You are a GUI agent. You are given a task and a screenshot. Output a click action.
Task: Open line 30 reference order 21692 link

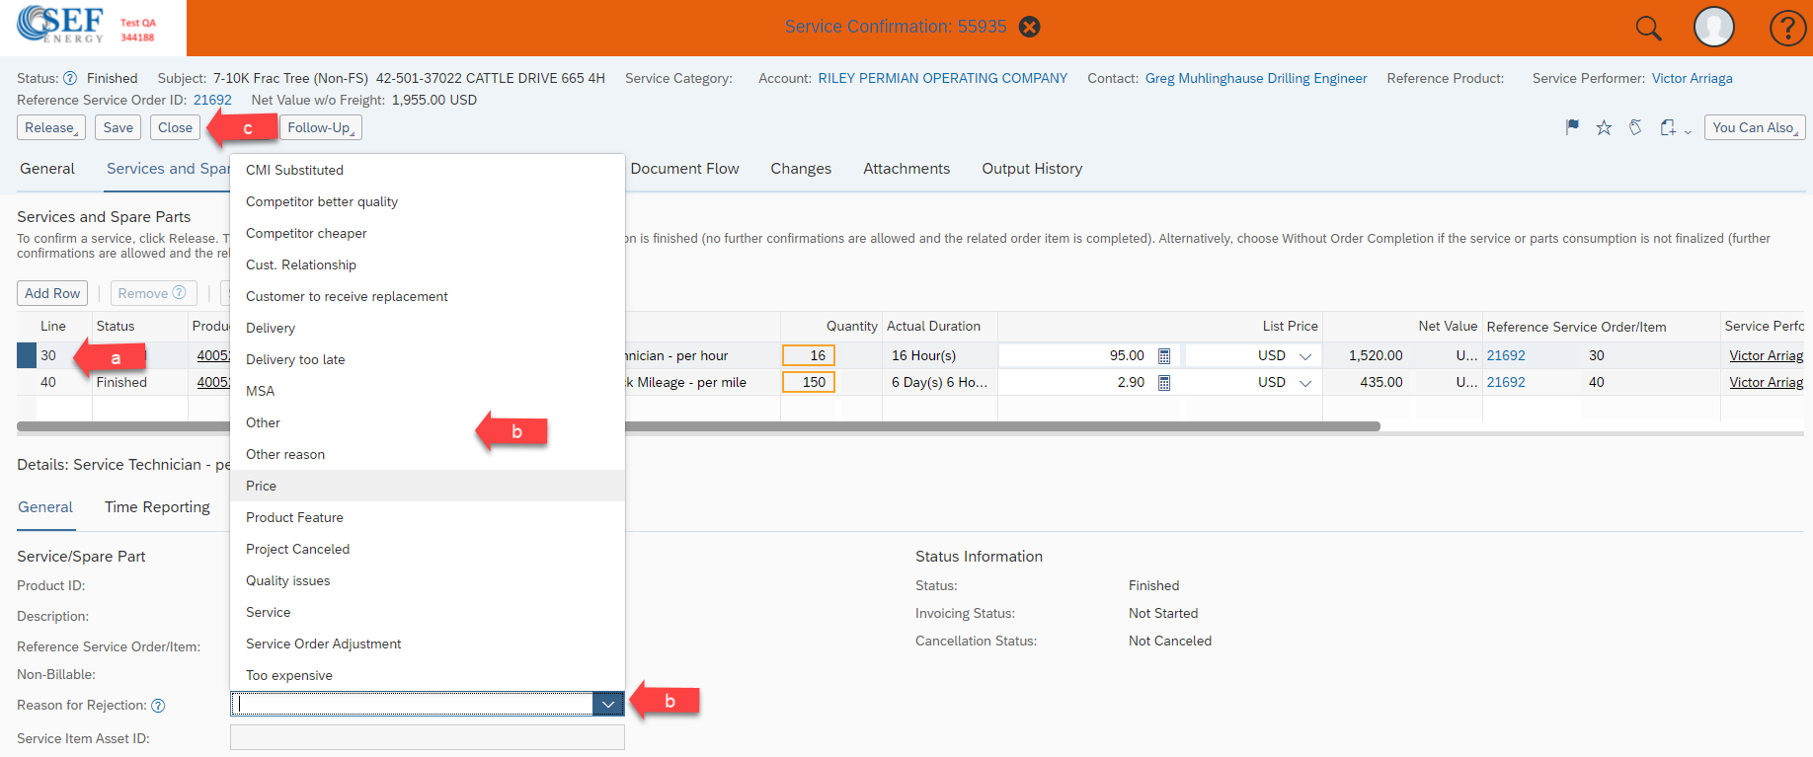pos(1506,355)
